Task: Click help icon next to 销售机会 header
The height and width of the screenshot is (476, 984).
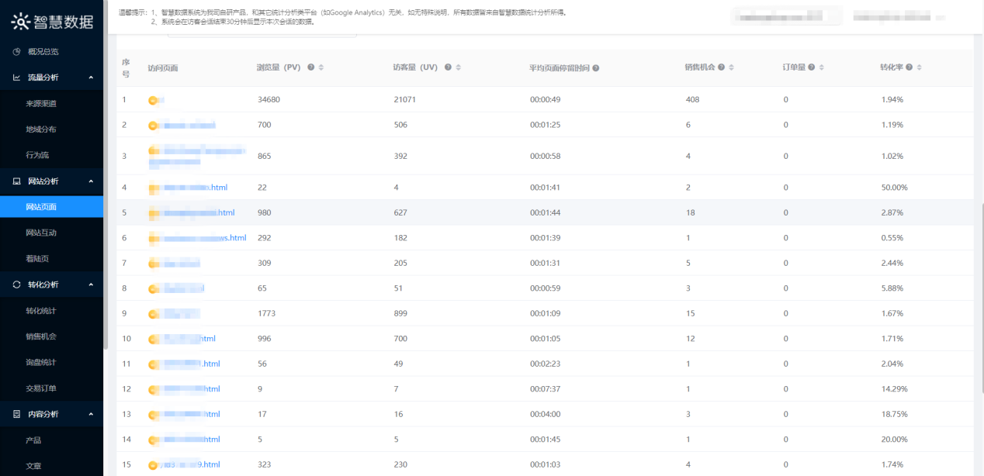Action: (x=722, y=67)
